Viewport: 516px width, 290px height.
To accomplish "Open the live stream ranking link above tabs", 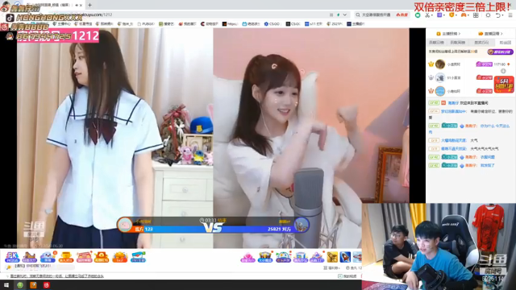I will click(491, 34).
